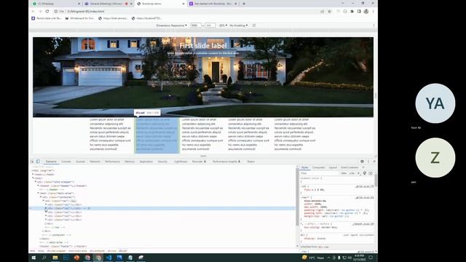
Task: Collapse the div class container node
Action: 41,197
